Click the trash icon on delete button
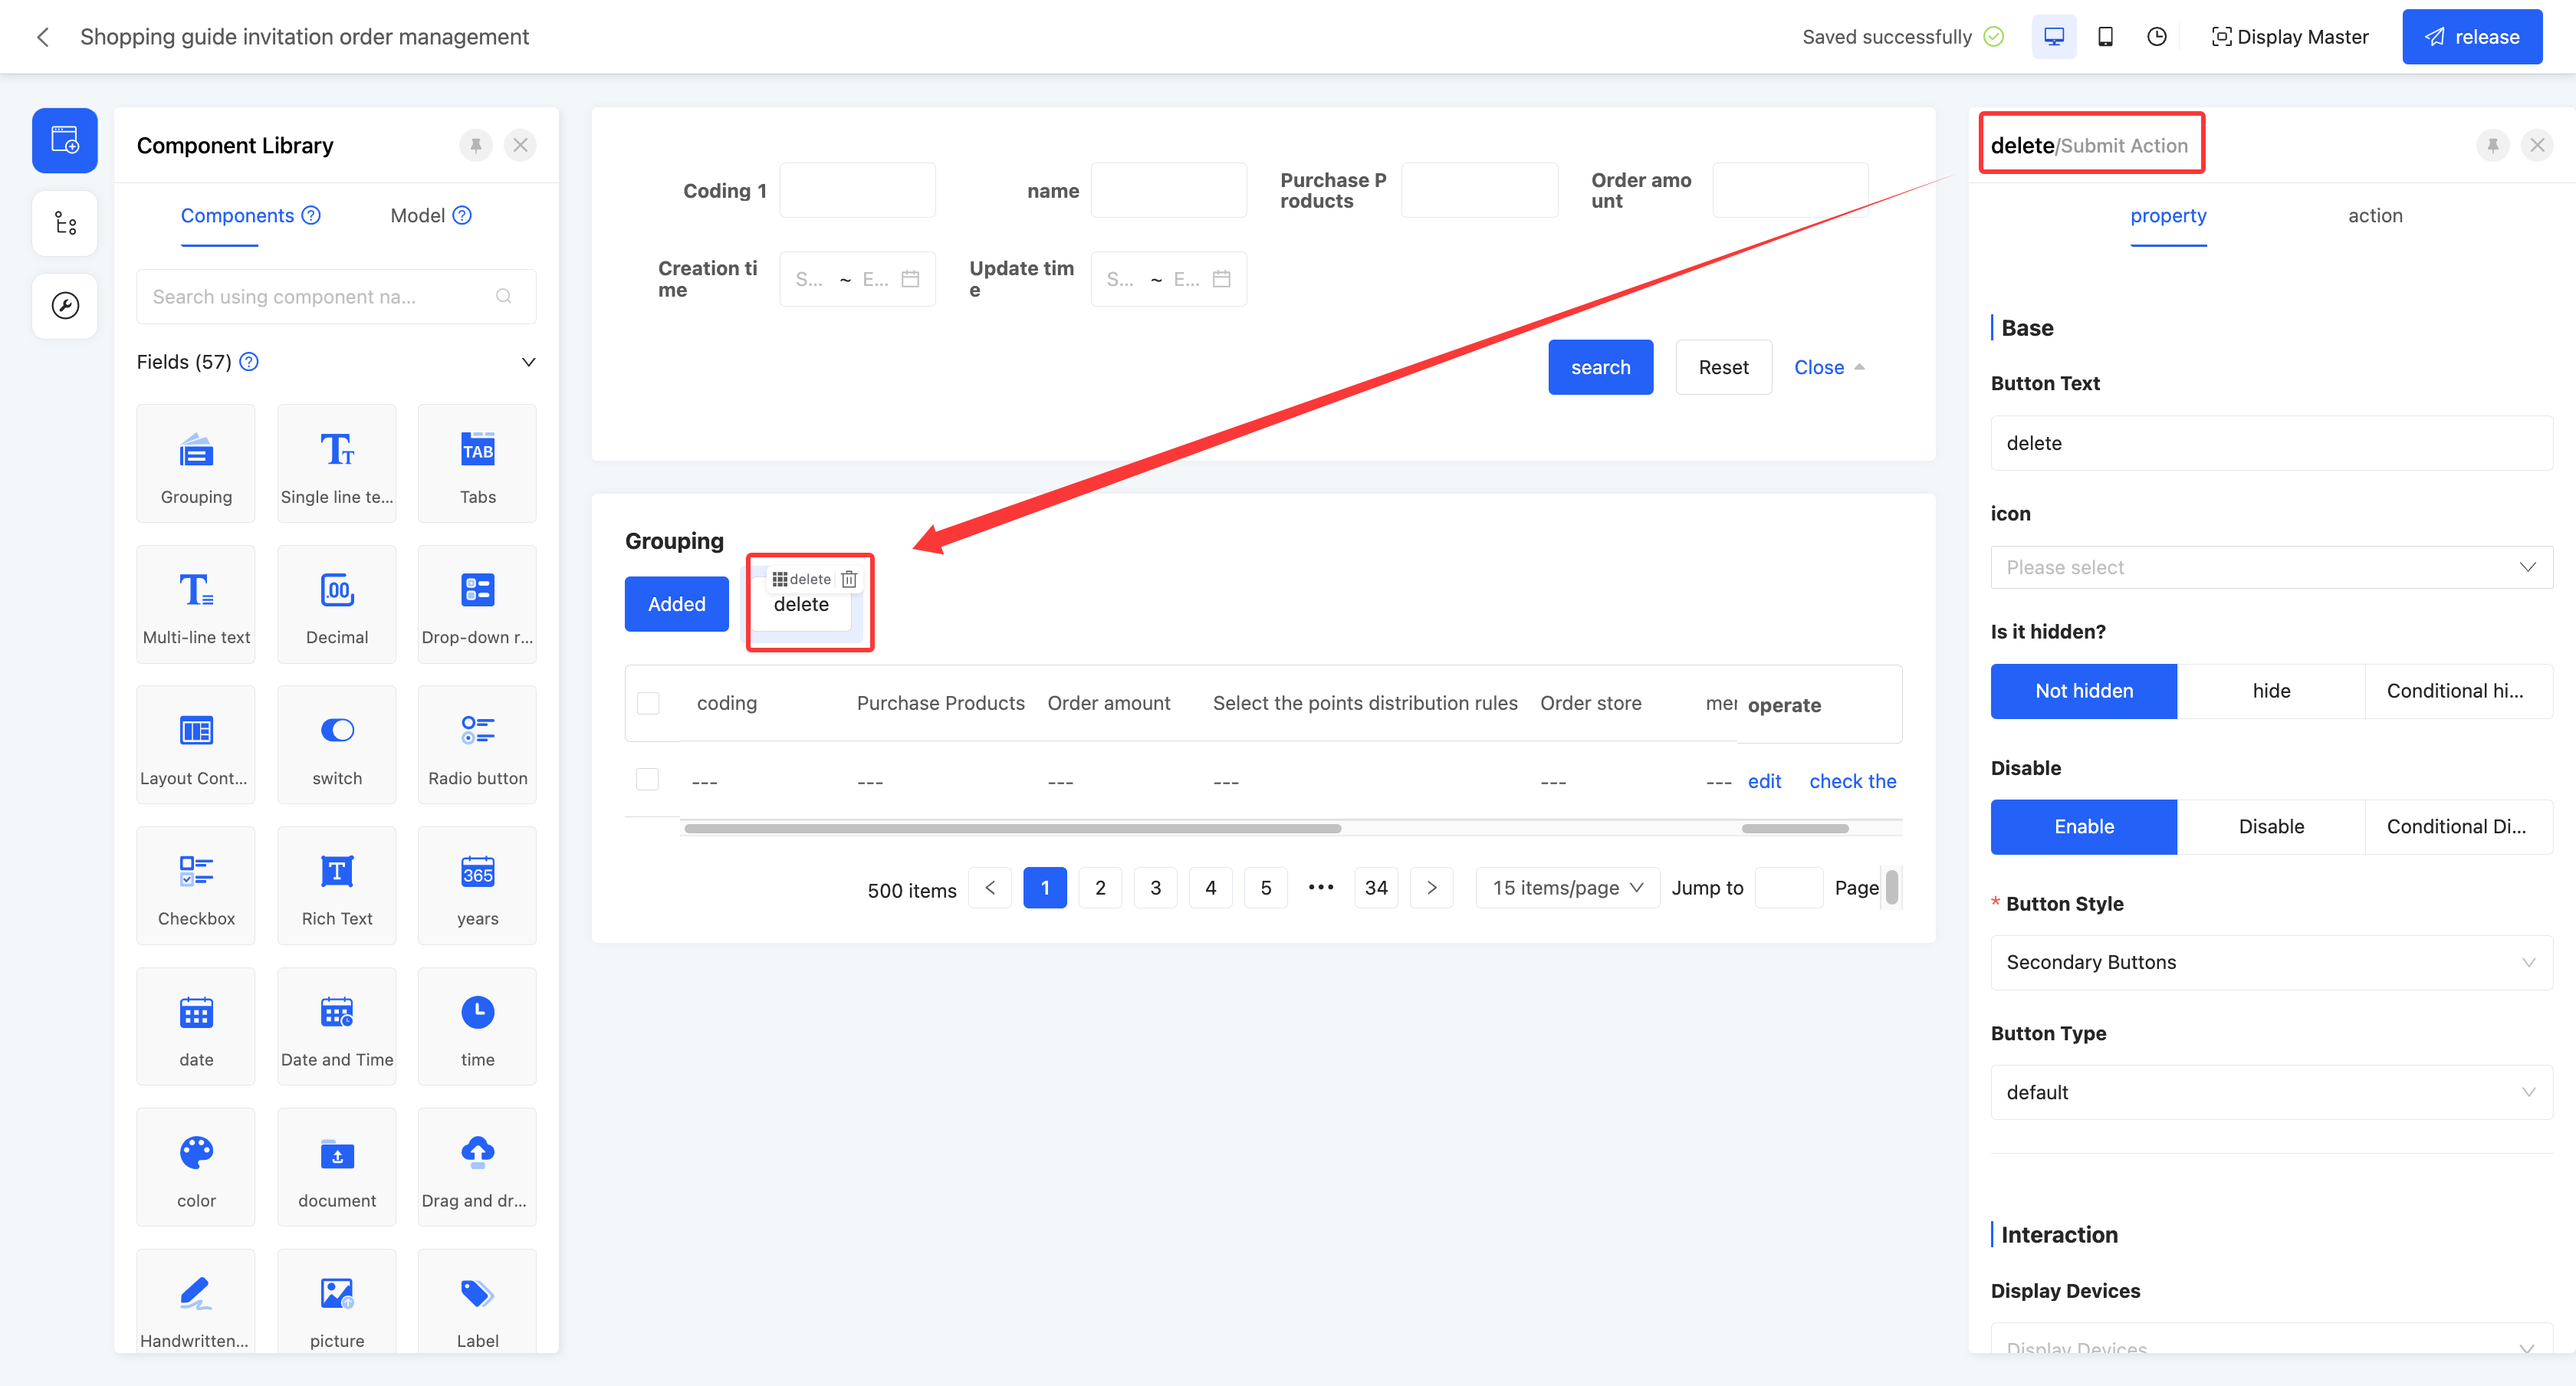2576x1386 pixels. tap(849, 579)
